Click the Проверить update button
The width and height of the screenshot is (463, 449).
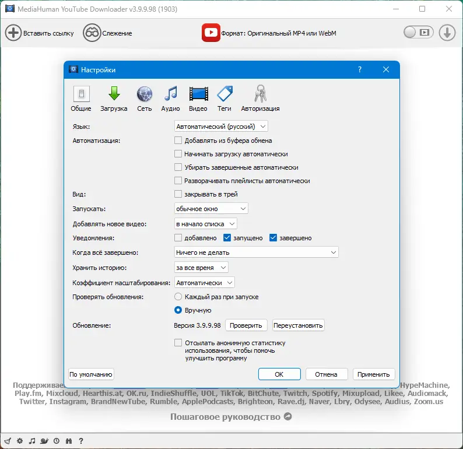point(246,325)
